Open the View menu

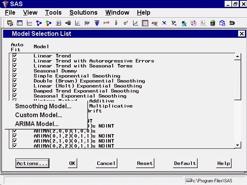30,13
